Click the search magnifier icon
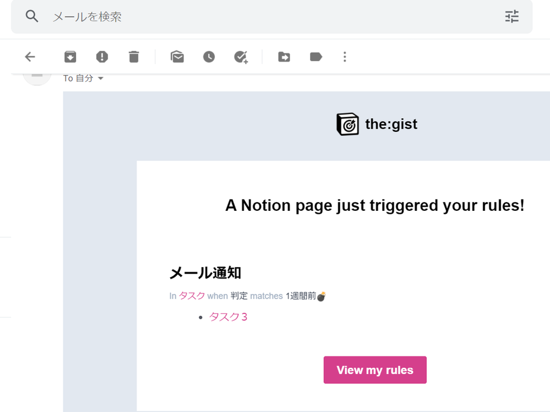This screenshot has height=412, width=550. pos(32,17)
